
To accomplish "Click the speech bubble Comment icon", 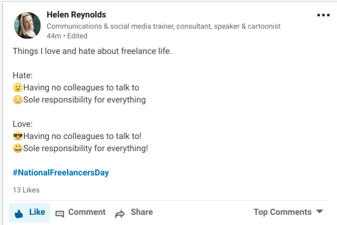I will pyautogui.click(x=60, y=213).
